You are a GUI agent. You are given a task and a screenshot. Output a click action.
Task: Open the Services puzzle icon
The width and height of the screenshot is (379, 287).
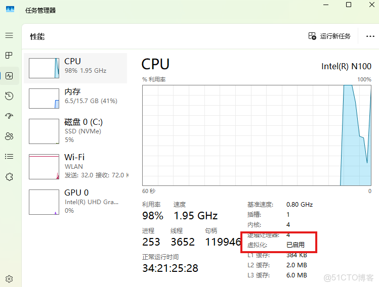[x=9, y=177]
